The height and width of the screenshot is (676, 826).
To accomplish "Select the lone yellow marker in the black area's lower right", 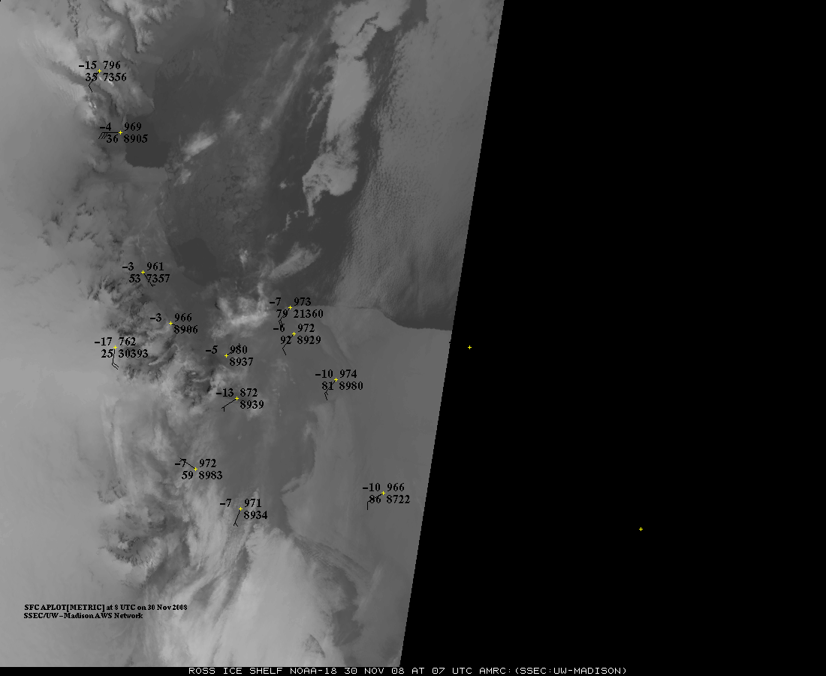I will tap(641, 529).
